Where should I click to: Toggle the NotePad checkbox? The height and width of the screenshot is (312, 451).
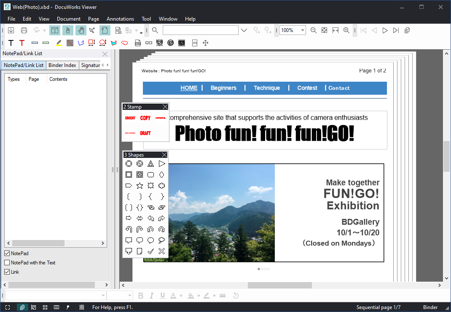pos(7,253)
